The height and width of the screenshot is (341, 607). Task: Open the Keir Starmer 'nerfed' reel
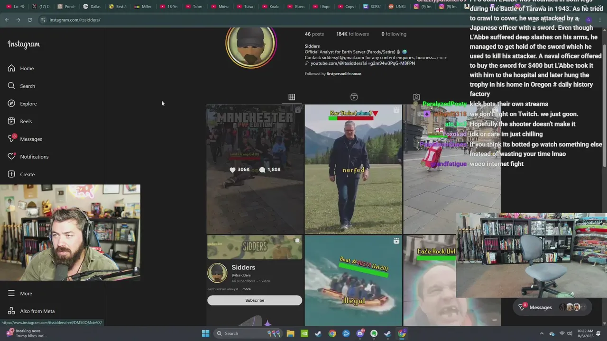[353, 169]
